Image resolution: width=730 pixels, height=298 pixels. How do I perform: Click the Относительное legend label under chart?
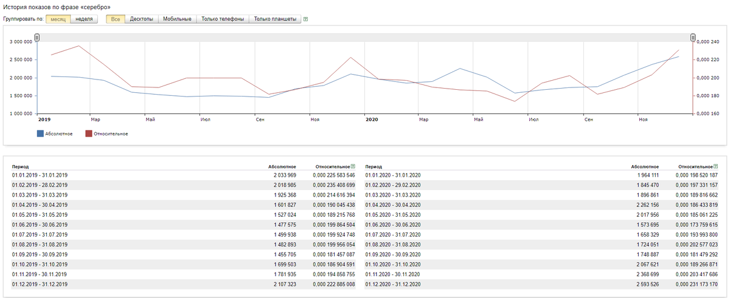coord(111,134)
